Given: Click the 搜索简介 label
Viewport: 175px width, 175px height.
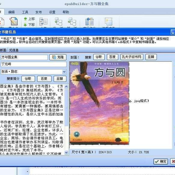Looking at the screenshot, I should (13, 79).
